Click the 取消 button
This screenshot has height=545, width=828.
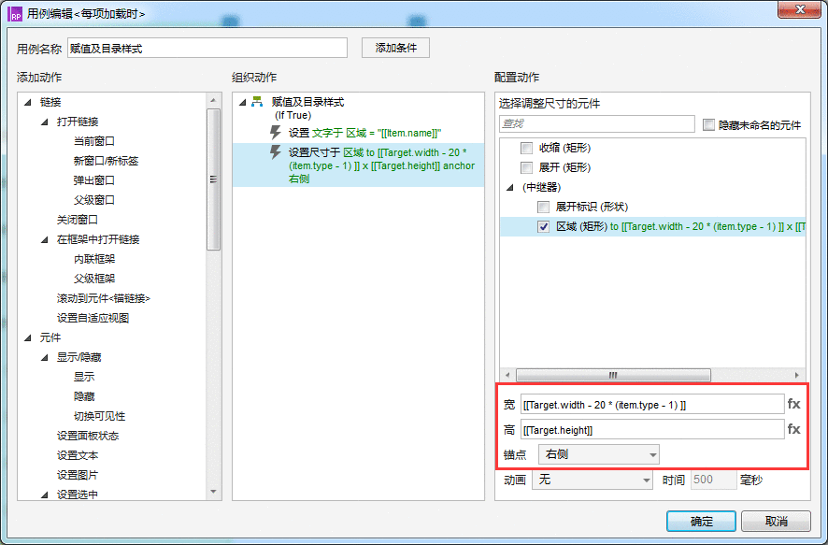(x=776, y=522)
